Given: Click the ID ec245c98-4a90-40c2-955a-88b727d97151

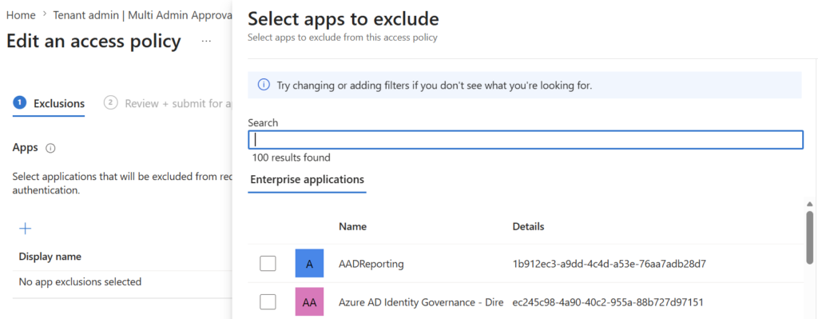Looking at the screenshot, I should tap(608, 302).
